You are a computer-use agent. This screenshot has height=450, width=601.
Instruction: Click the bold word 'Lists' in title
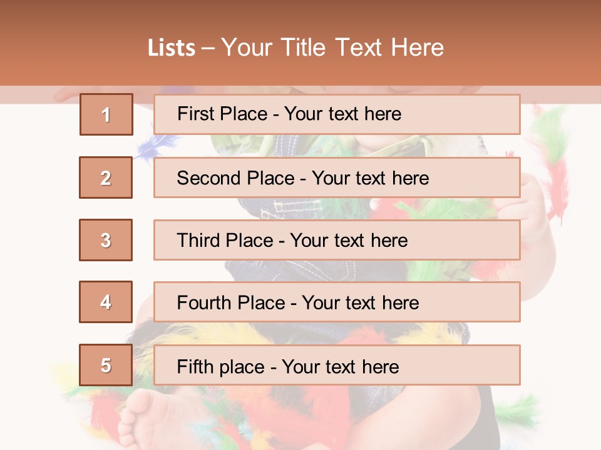172,48
